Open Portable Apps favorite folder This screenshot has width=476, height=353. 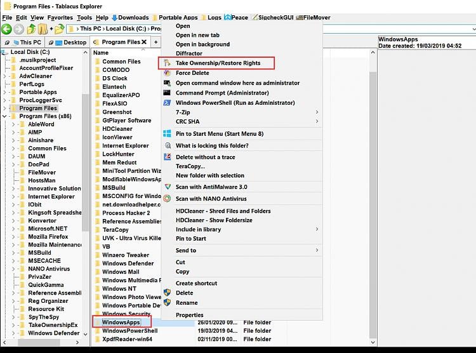175,18
